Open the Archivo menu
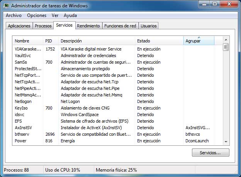The height and width of the screenshot is (177, 241). [x=14, y=15]
